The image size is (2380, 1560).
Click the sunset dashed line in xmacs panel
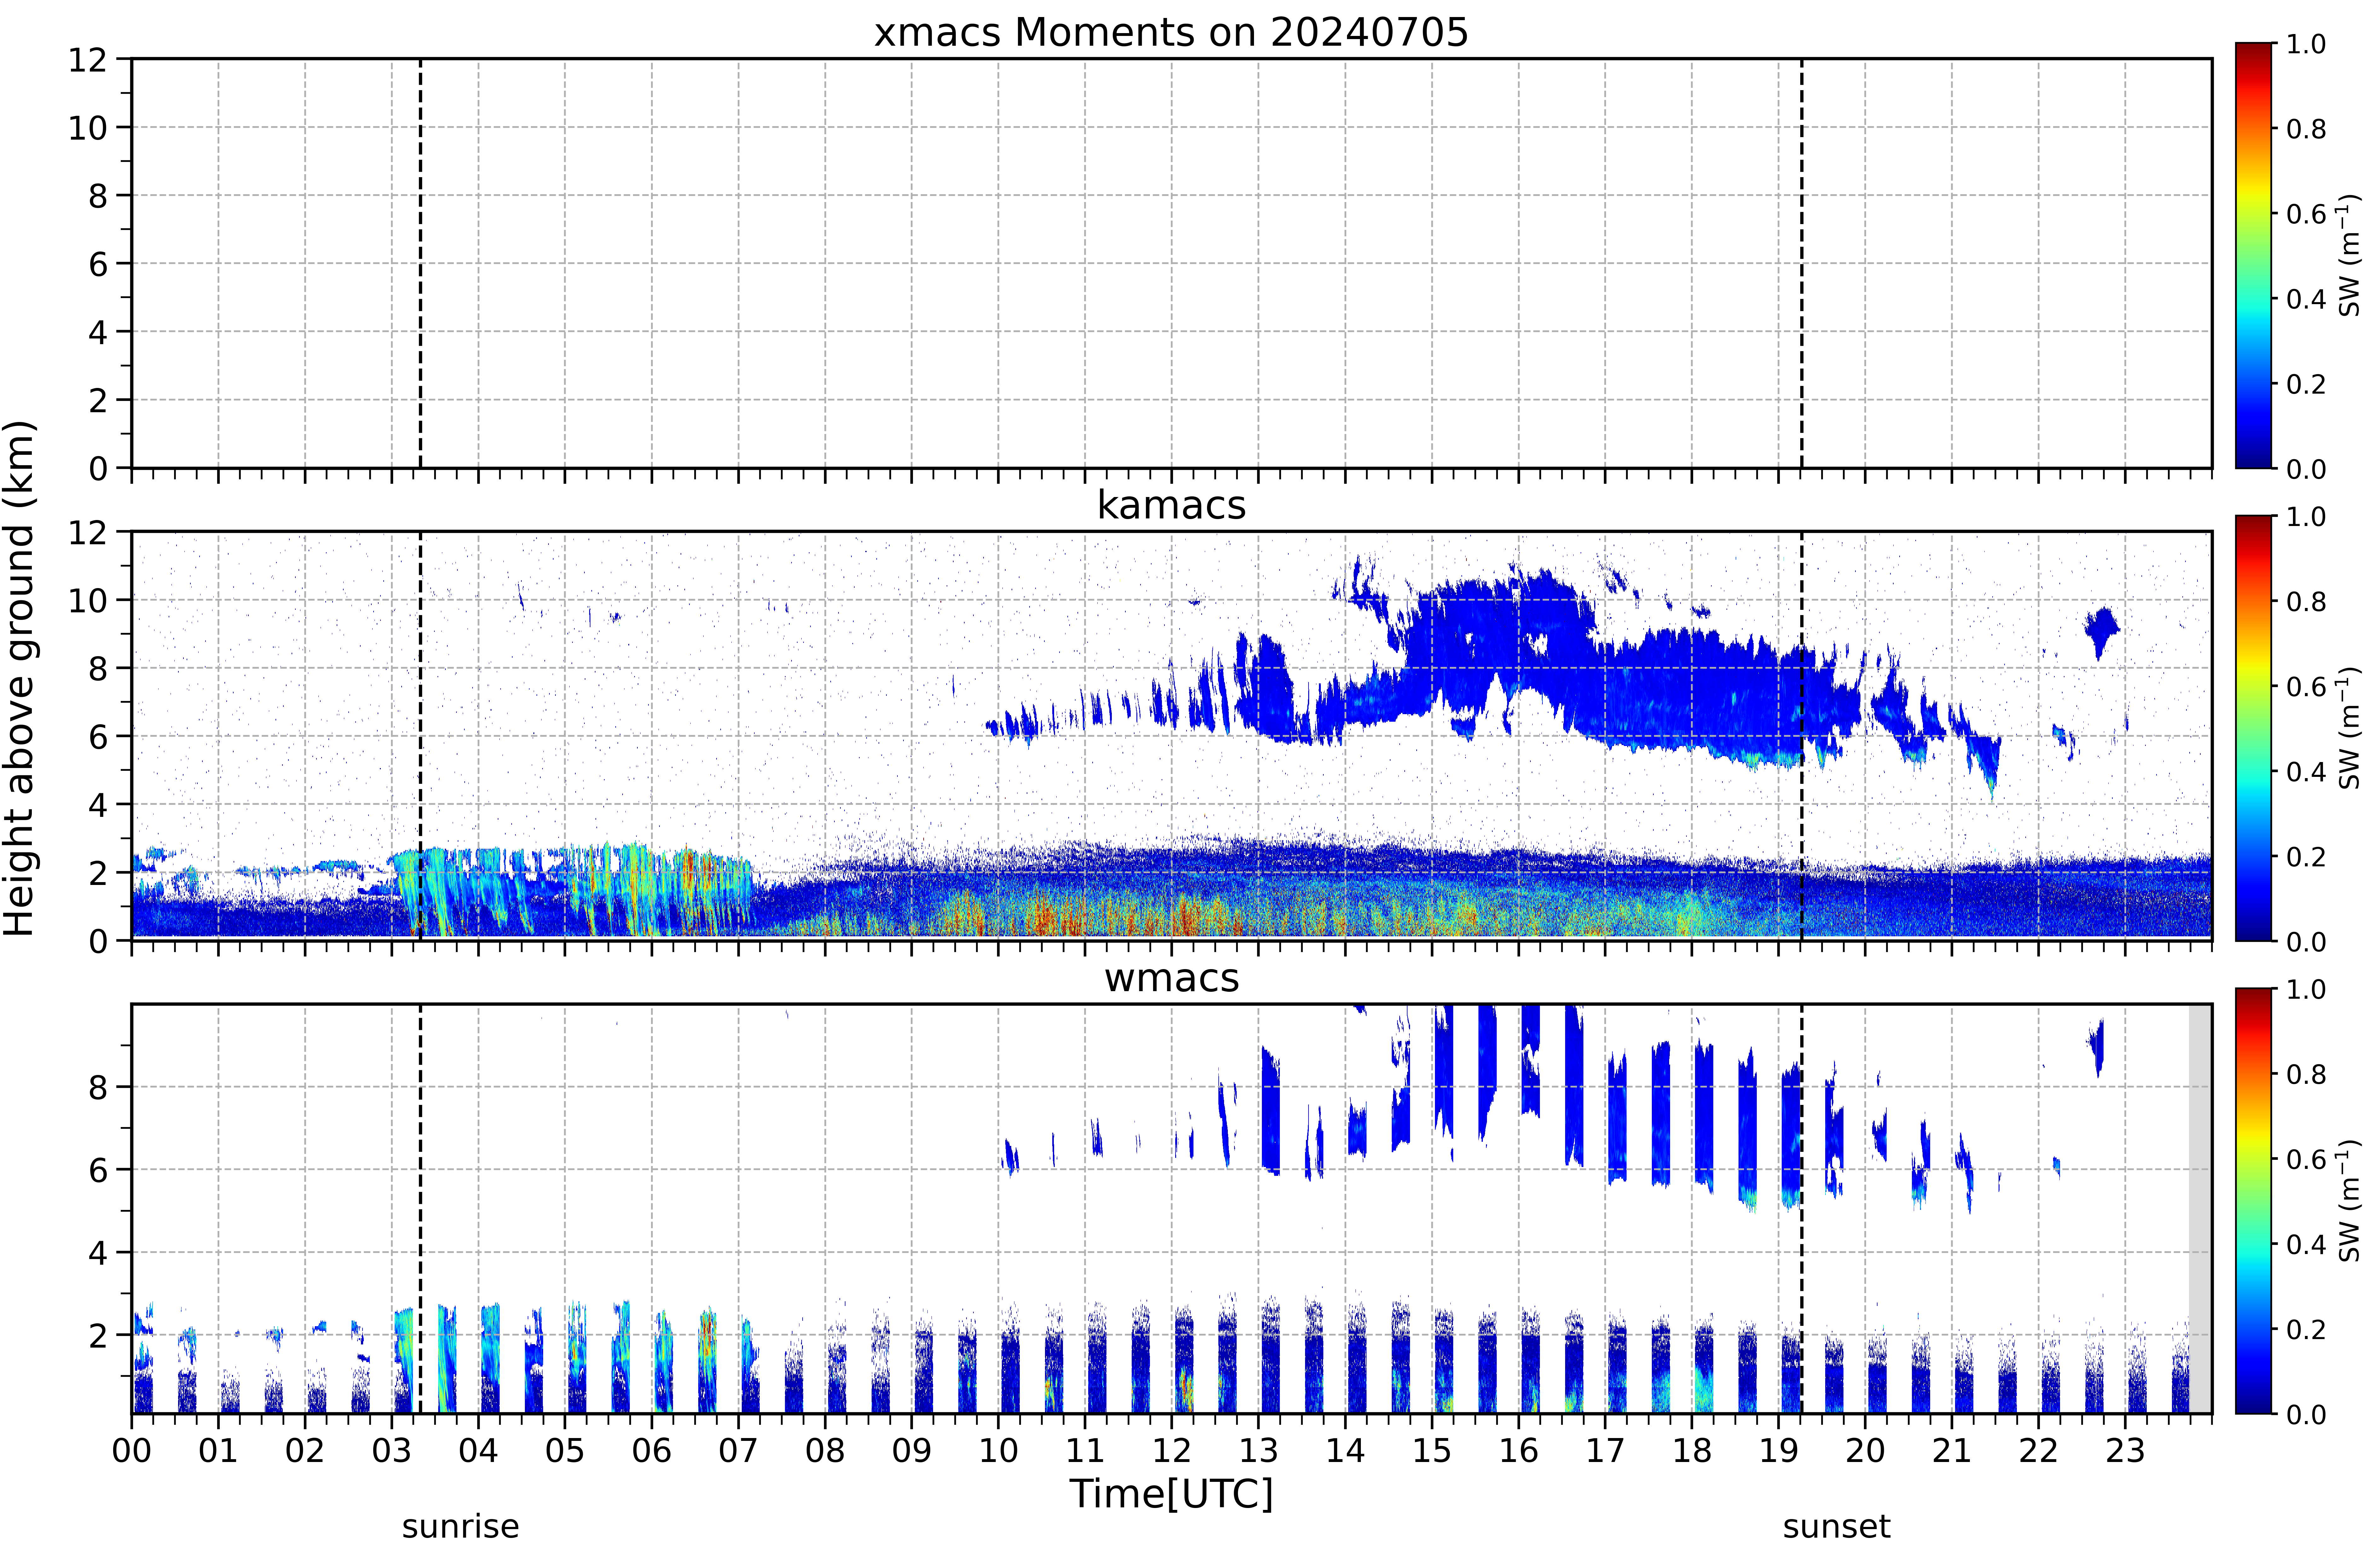point(1802,263)
